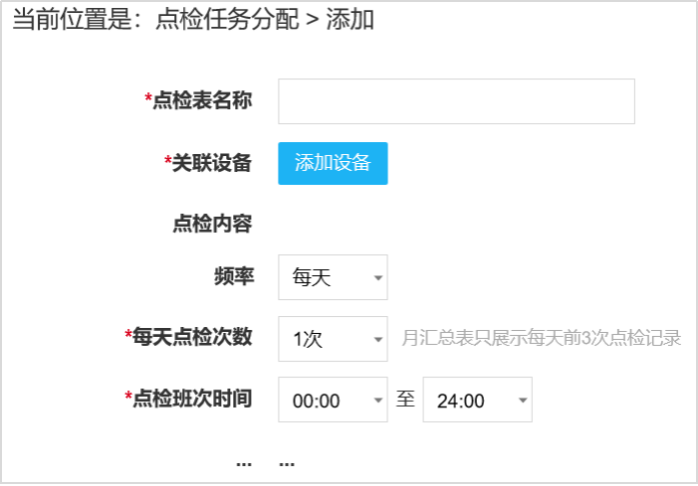Click the caret arrow beside 00:00
698x486 pixels.
(x=377, y=402)
